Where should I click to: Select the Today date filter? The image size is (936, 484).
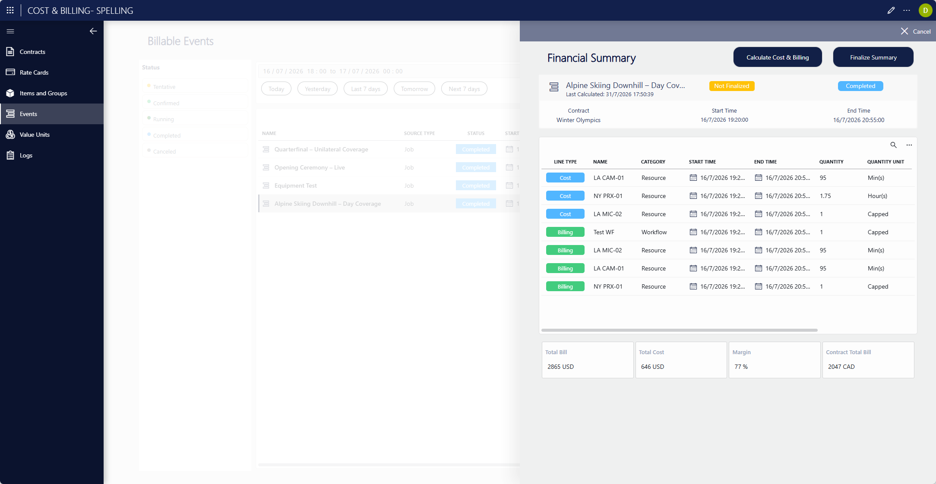(276, 89)
